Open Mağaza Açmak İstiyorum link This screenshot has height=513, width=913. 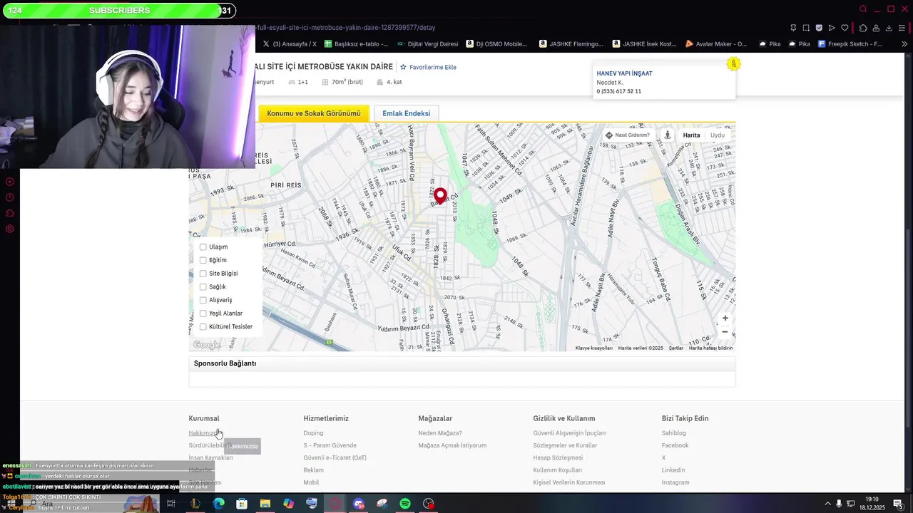[452, 445]
